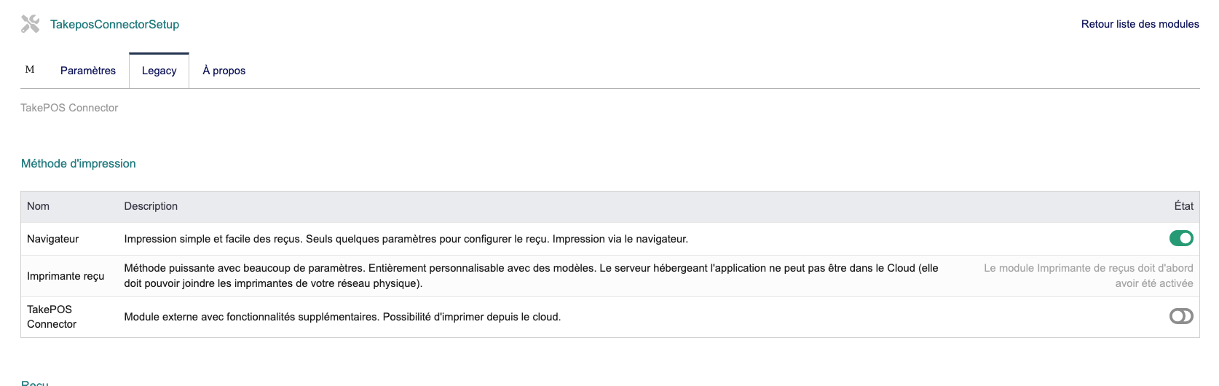Click the Méthode d'impression section heading
1219x386 pixels.
pyautogui.click(x=79, y=164)
